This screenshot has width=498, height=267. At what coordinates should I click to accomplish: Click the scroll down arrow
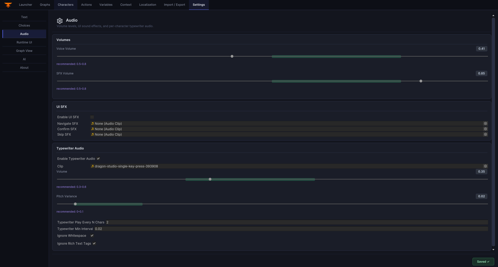[x=493, y=249]
